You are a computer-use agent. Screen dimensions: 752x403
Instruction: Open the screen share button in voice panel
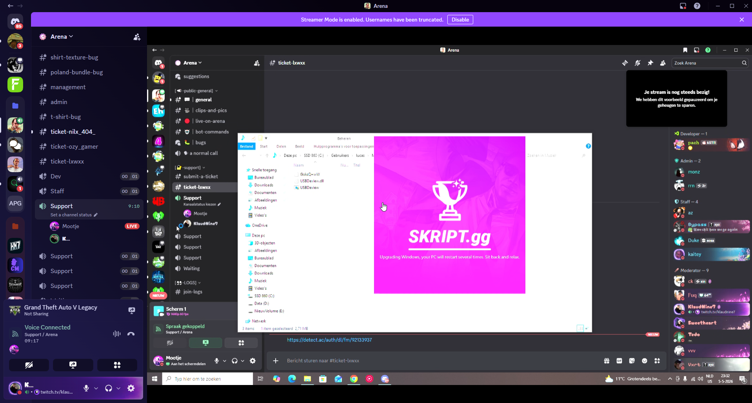[73, 365]
